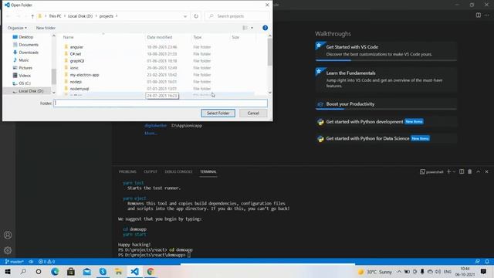
Task: Open dialog help icon
Action: 266,28
